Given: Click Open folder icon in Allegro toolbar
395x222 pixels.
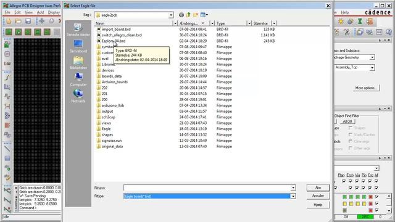Looking at the screenshot, I should coord(18,21).
